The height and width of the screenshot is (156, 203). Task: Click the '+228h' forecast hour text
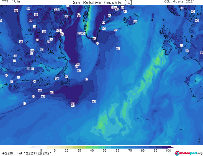click(x=8, y=153)
